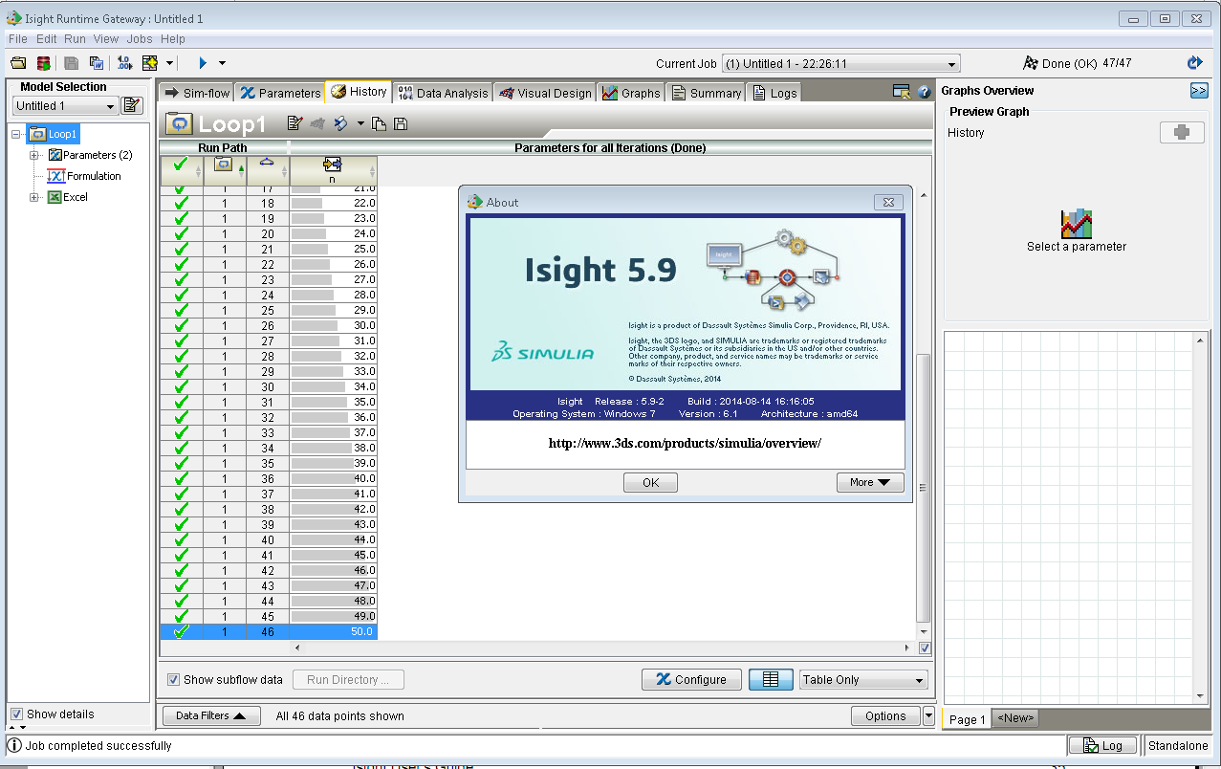Click the copy icon in Loop1 header

(380, 123)
